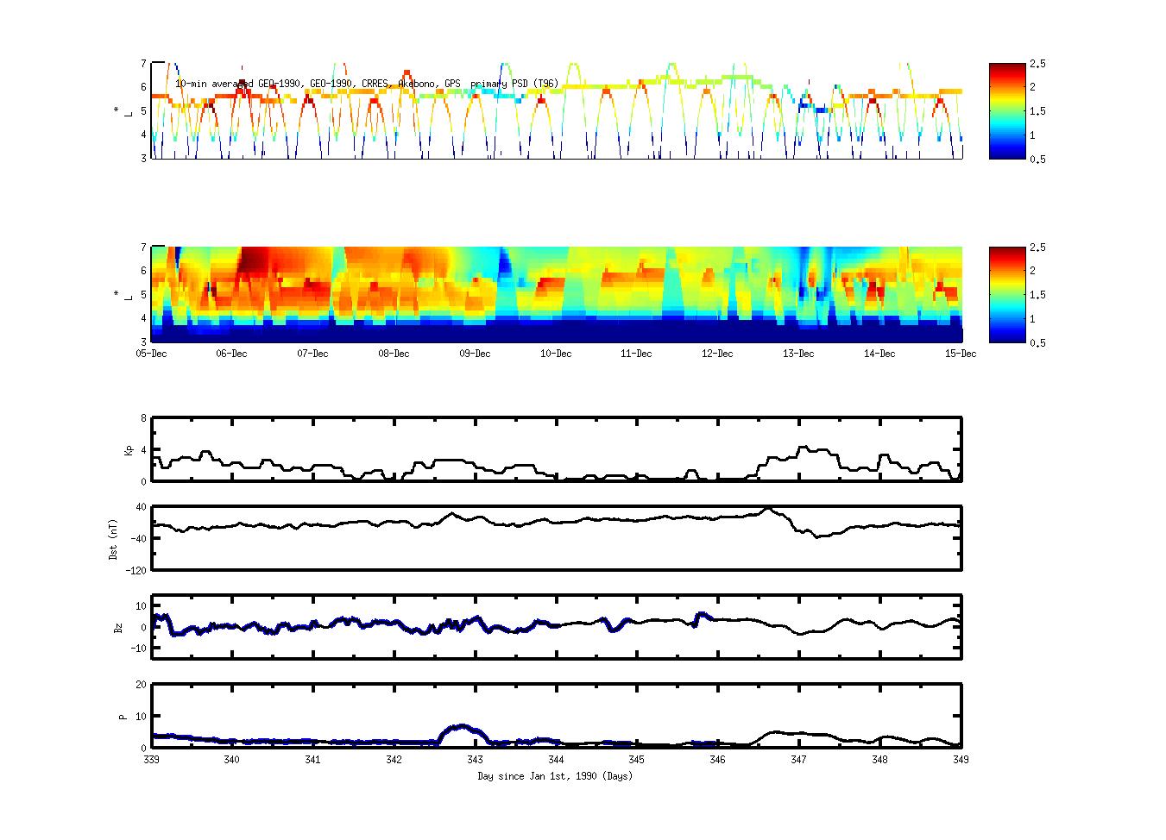Click the '09-Dec' date tick label
The image size is (1166, 840).
(475, 354)
